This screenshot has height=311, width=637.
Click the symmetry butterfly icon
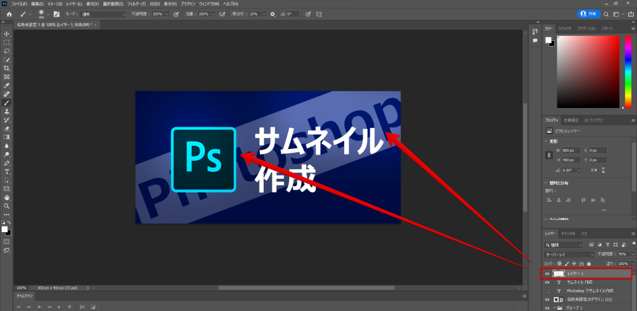click(319, 14)
